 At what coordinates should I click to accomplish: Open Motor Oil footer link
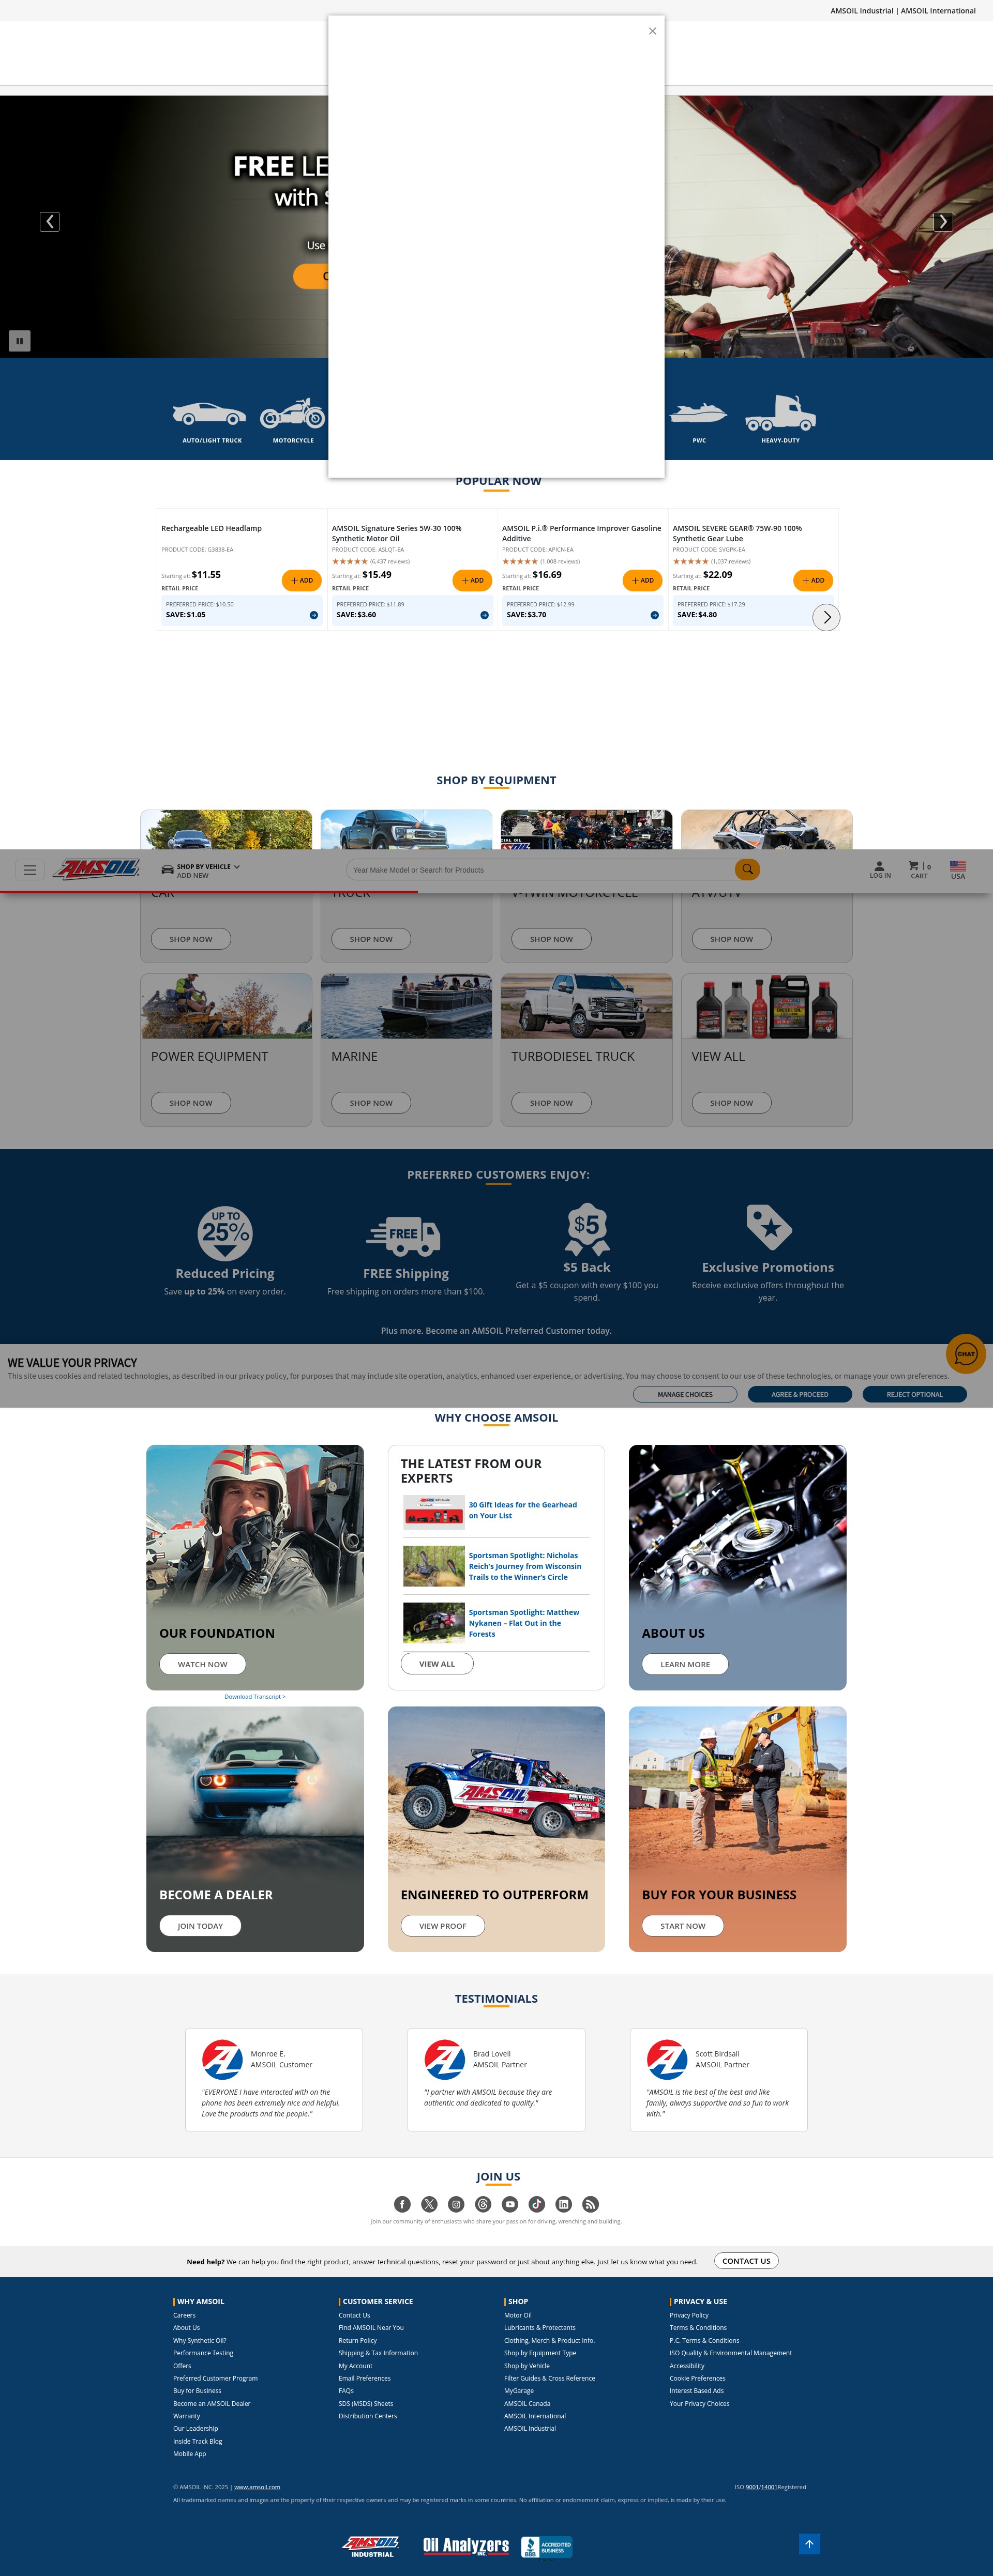[x=518, y=2315]
